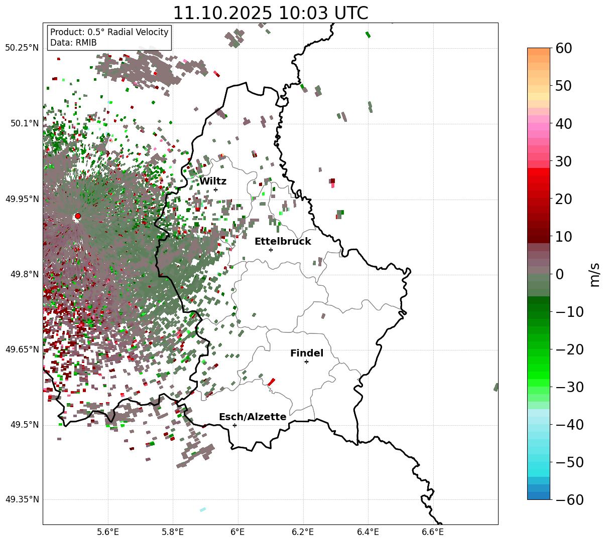Click the colorbar tick label 40
Screen dimensions: 606x542
pos(564,124)
